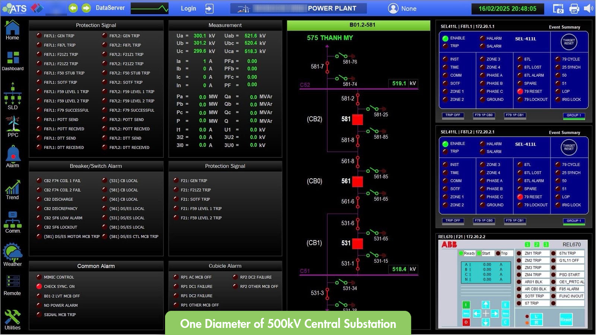This screenshot has width=596, height=335.
Task: Open the Weather page icon
Action: (13, 255)
